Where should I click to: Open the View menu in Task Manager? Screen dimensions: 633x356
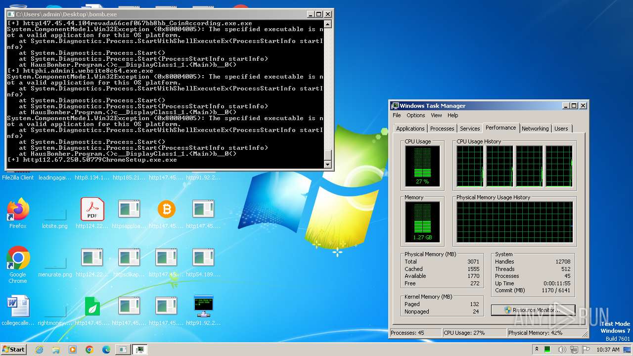(436, 115)
